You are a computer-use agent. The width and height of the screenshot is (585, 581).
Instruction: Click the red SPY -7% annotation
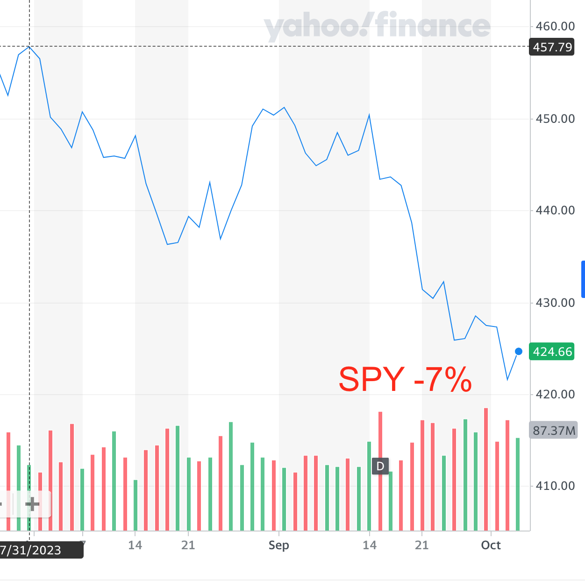[405, 379]
